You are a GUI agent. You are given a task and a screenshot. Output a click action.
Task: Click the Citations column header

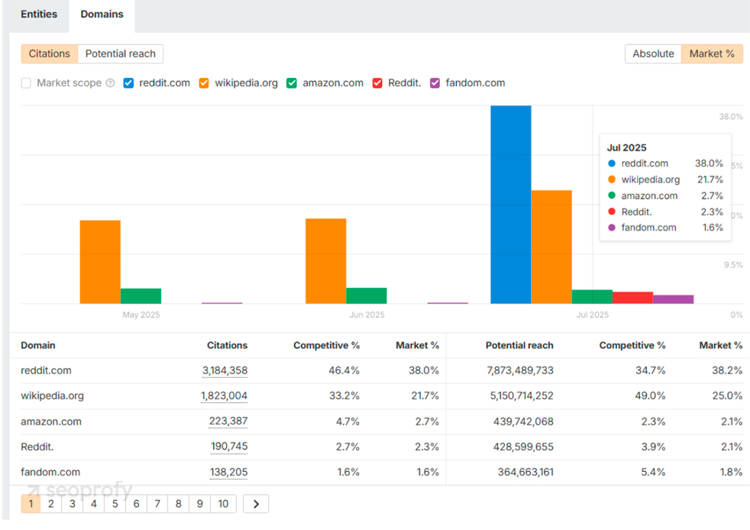(227, 345)
